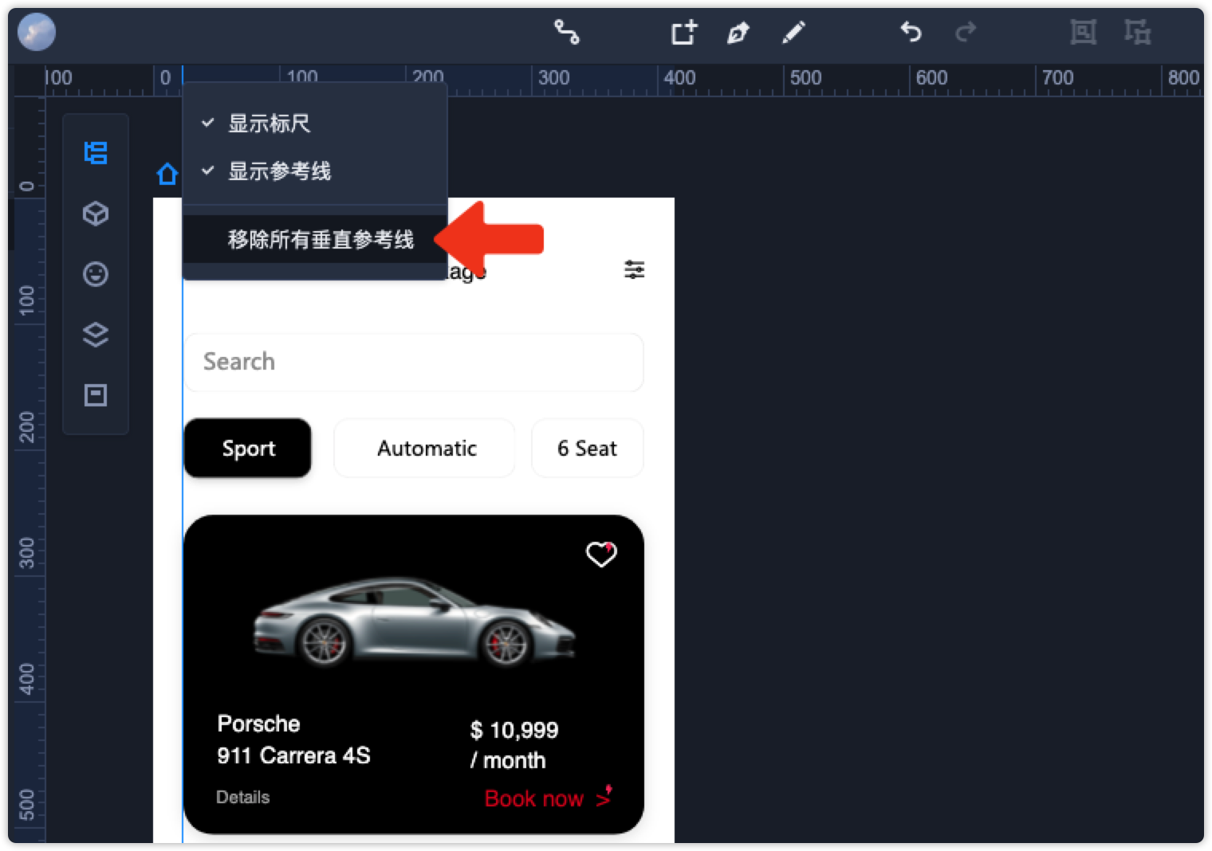Click the 200 mark on vertical ruler
This screenshot has width=1212, height=851.
[27, 427]
